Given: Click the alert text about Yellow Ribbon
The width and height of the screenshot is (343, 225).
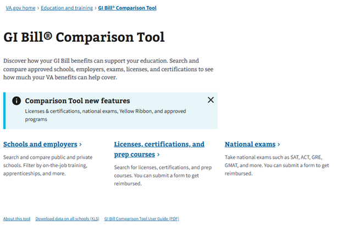Looking at the screenshot, I should tap(105, 115).
